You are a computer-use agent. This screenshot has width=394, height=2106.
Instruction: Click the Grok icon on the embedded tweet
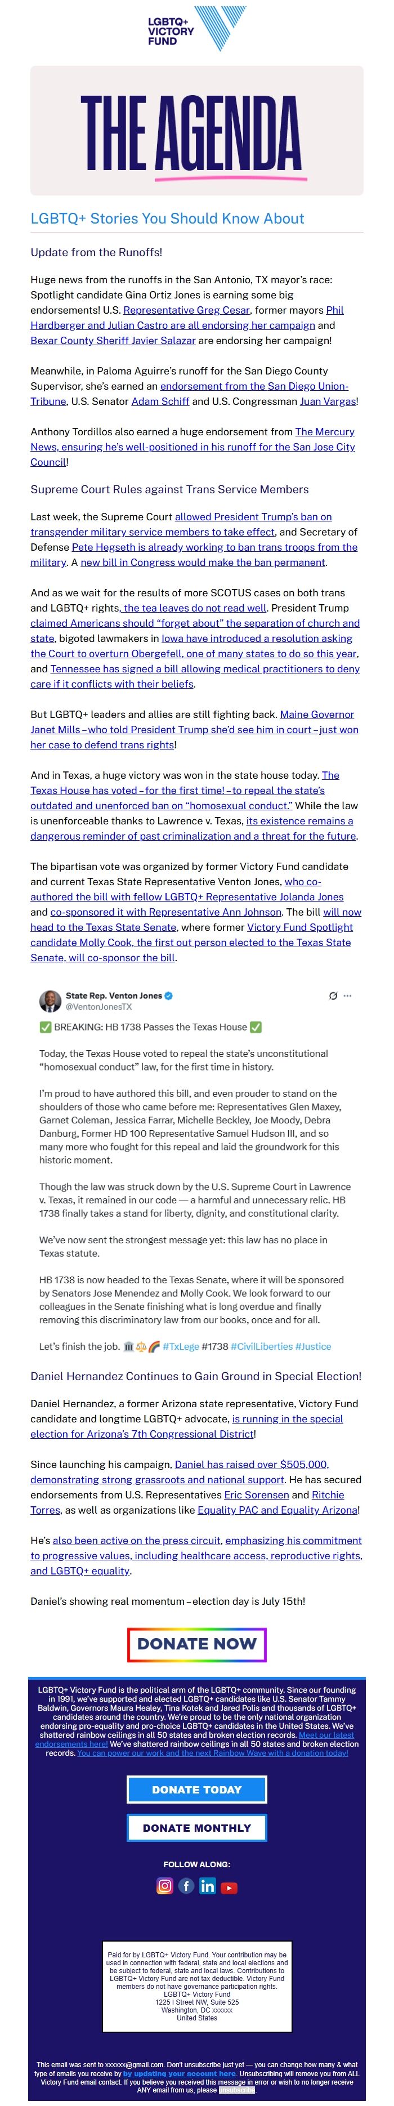333,996
